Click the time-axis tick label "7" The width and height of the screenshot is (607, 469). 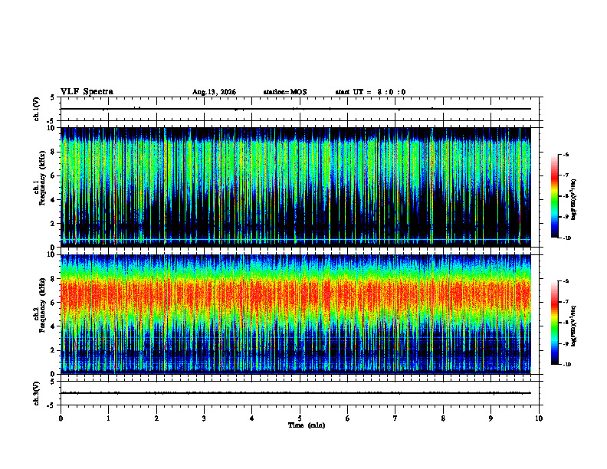coord(395,418)
